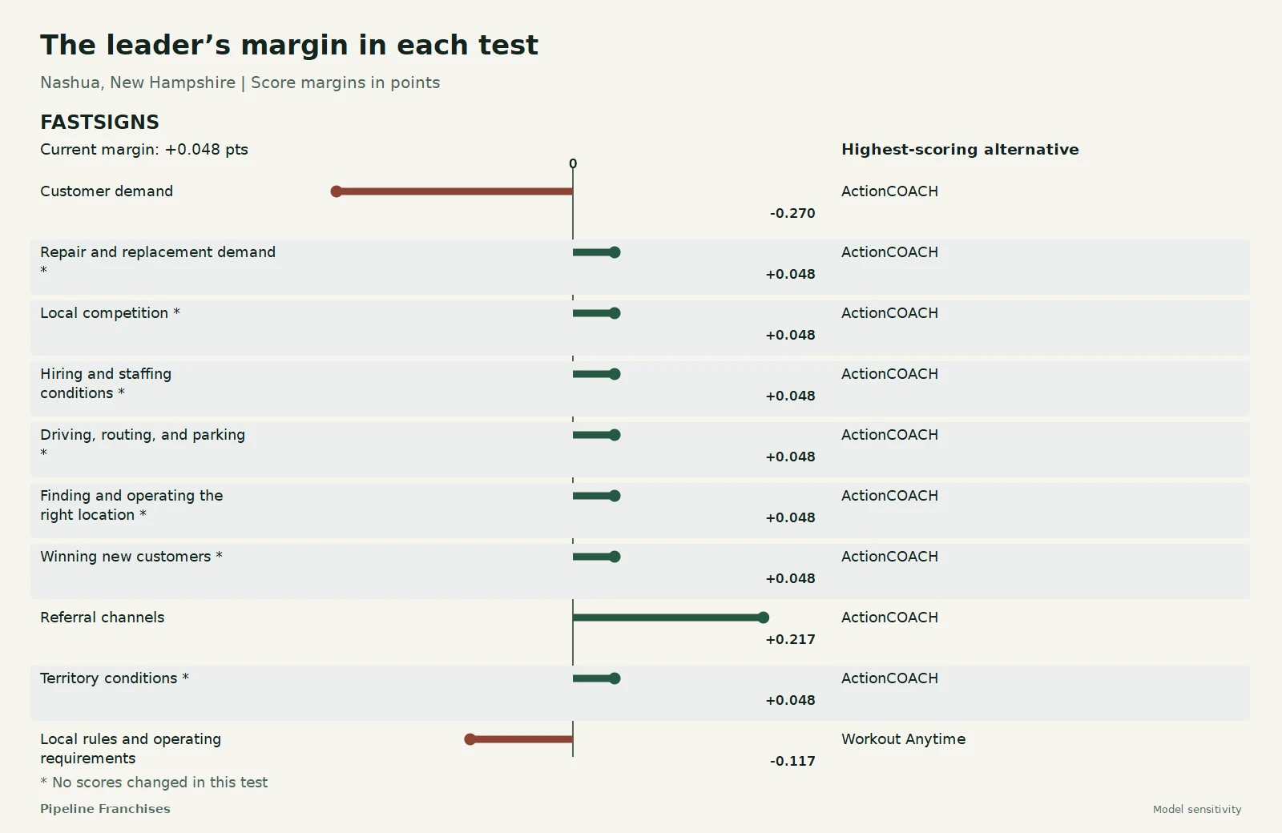Click the green dot for Winning new customers

tap(615, 557)
